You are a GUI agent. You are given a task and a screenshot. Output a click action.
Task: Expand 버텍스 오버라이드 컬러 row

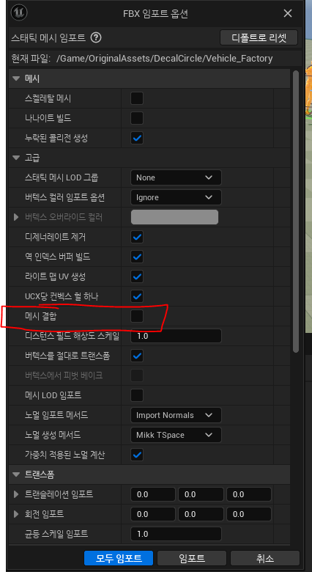[16, 217]
